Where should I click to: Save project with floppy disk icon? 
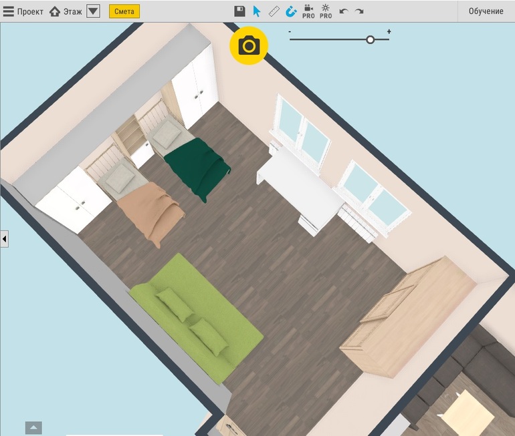pyautogui.click(x=239, y=11)
